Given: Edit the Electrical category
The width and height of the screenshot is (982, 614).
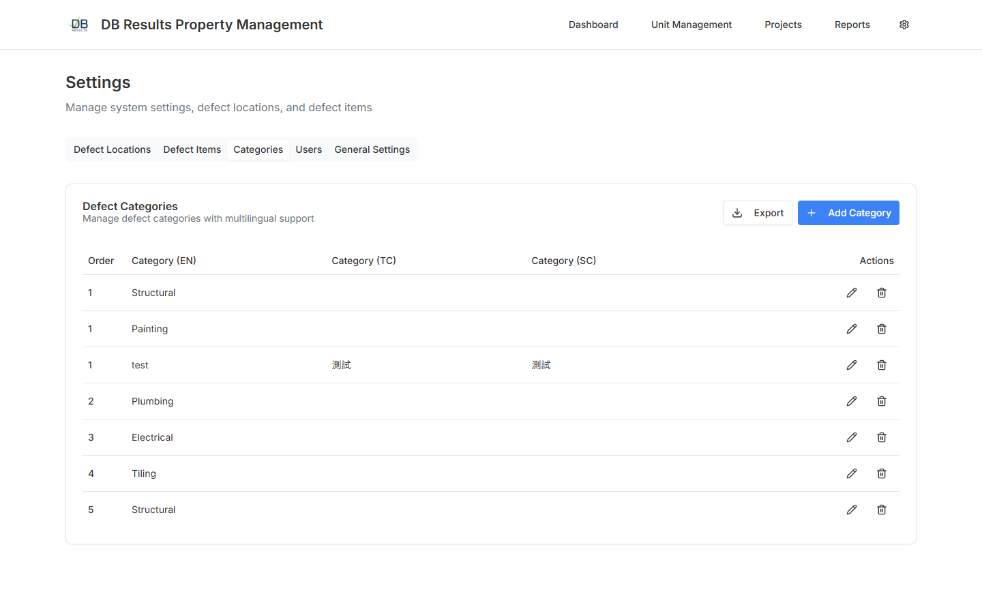Looking at the screenshot, I should (852, 437).
